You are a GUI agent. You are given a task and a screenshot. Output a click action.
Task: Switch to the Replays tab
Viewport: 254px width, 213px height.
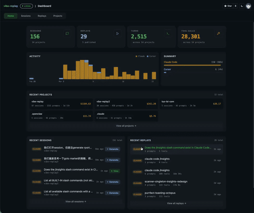click(42, 16)
